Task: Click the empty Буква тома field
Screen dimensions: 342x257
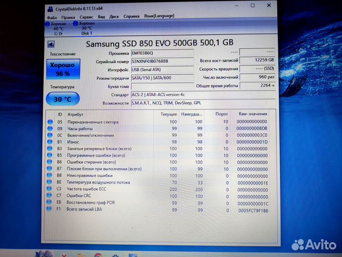Action: coord(162,86)
